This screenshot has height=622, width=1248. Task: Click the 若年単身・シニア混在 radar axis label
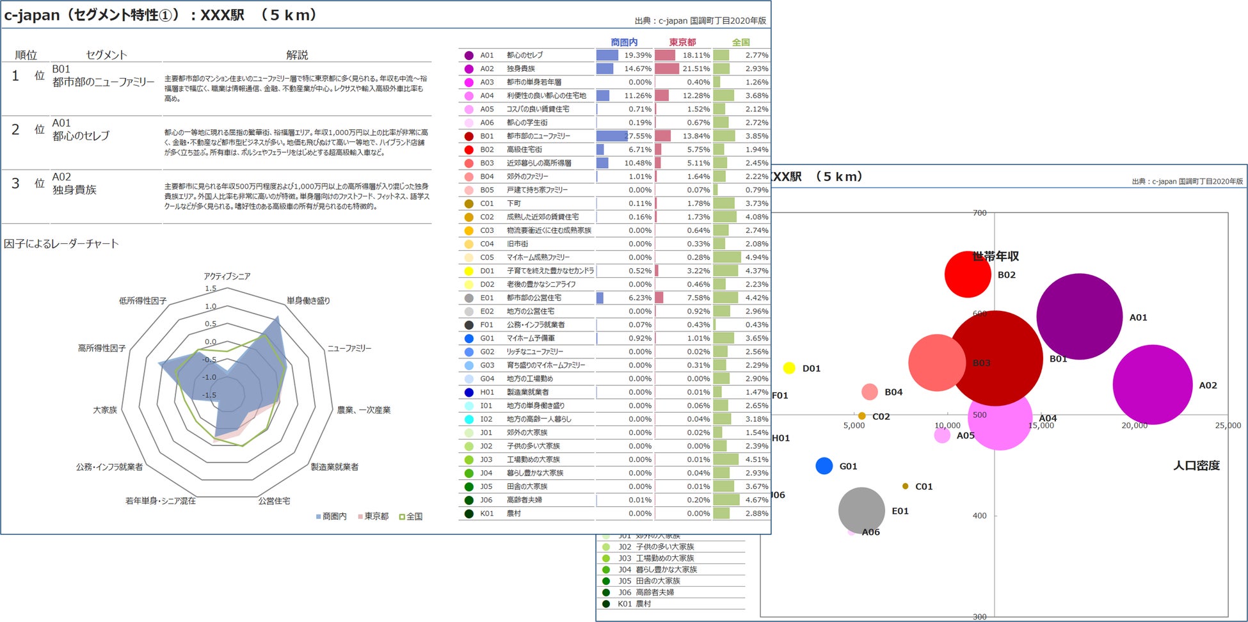coord(161,501)
